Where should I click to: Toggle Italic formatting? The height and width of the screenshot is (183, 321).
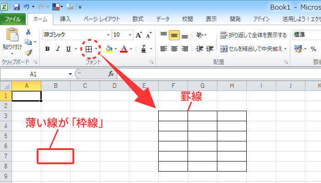(58, 49)
